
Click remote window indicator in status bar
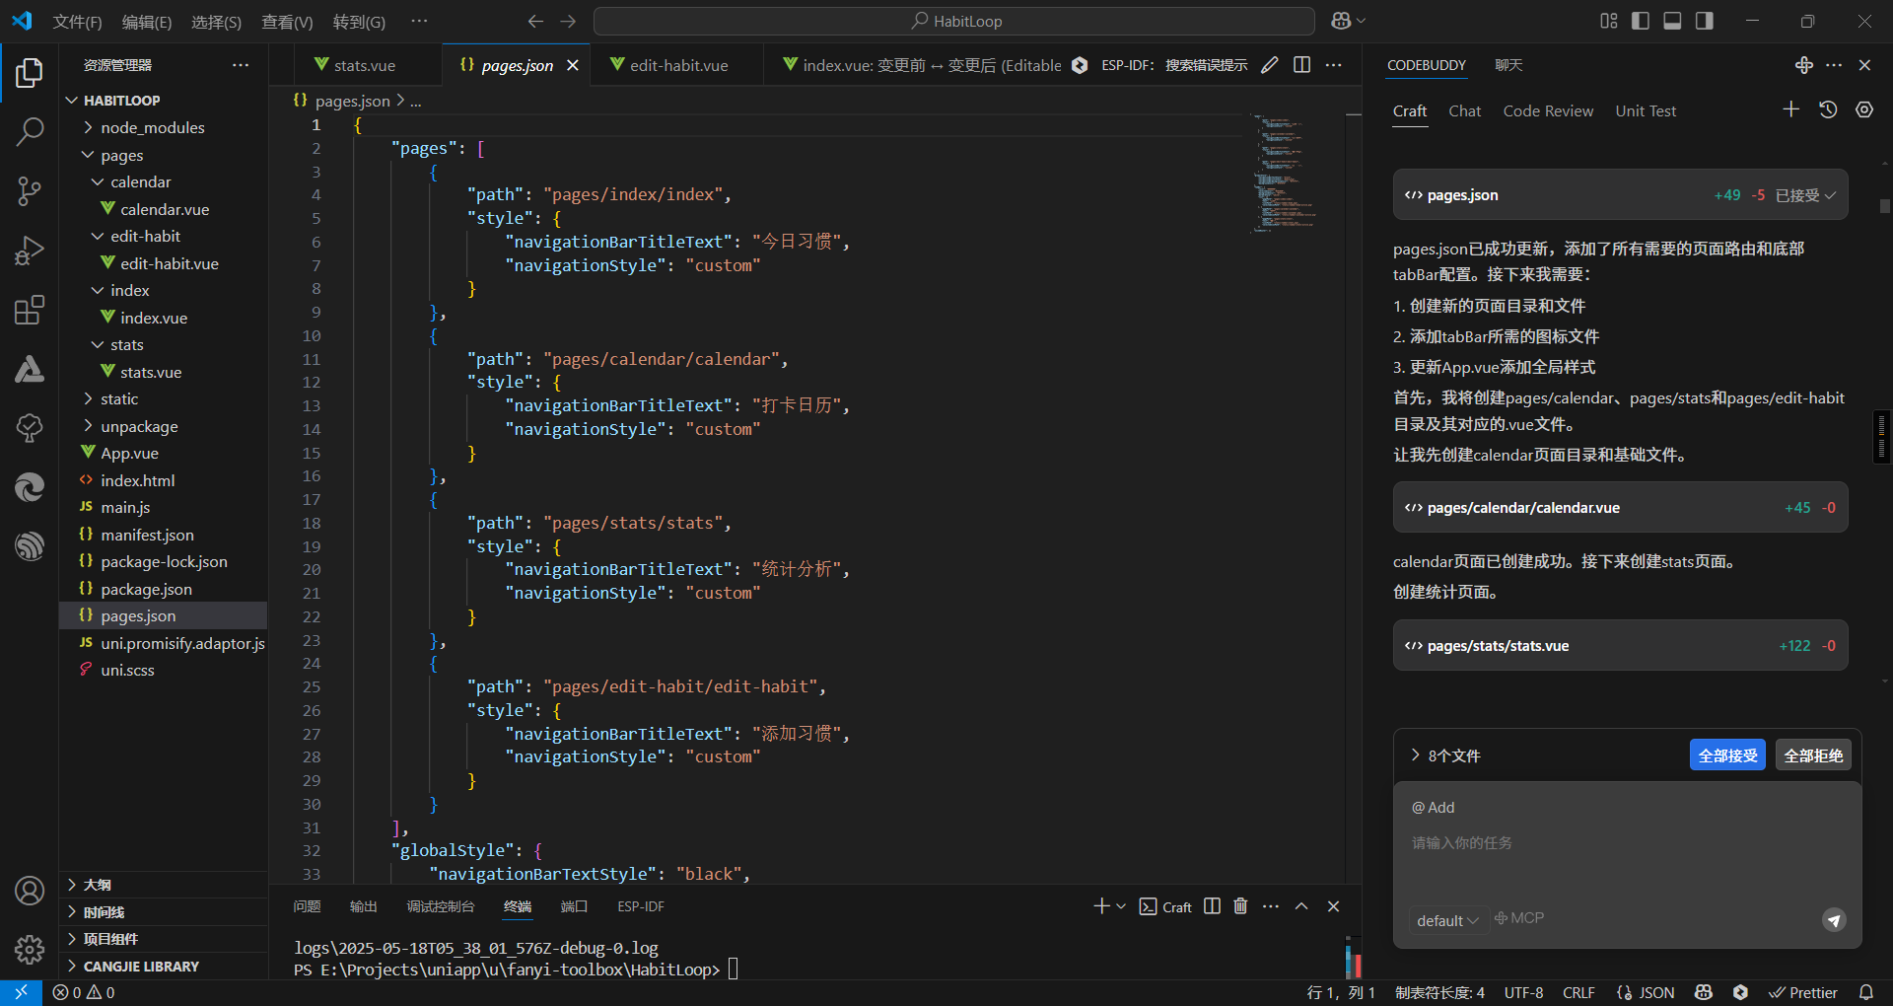(x=21, y=992)
